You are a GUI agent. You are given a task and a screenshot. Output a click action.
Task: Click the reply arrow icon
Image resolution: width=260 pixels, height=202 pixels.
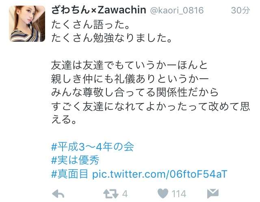click(x=58, y=194)
